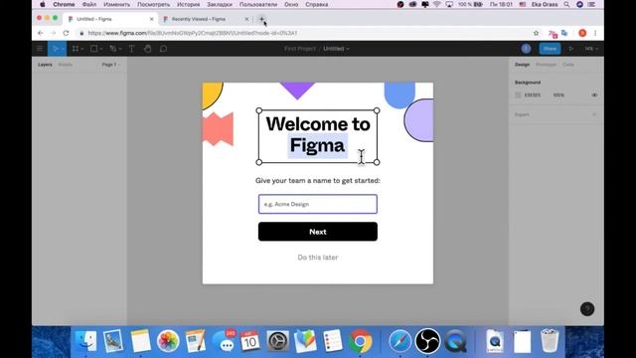Add an Export setting with plus
This screenshot has width=636, height=358.
(594, 115)
